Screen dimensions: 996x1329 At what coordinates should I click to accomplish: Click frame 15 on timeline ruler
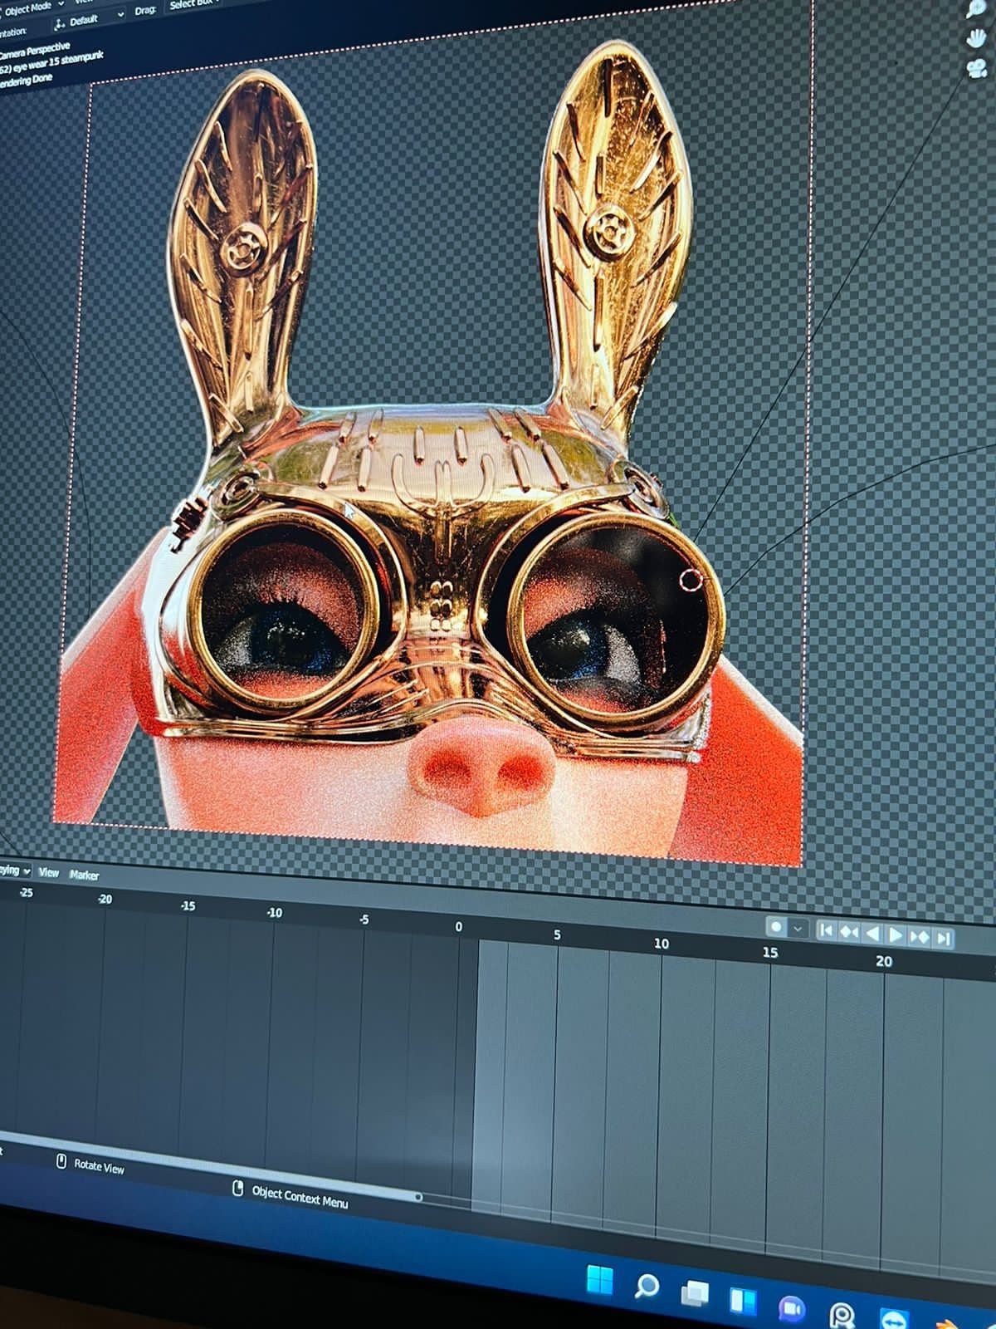(770, 952)
